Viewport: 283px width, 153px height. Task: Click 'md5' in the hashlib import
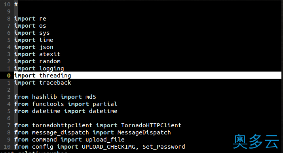point(91,97)
